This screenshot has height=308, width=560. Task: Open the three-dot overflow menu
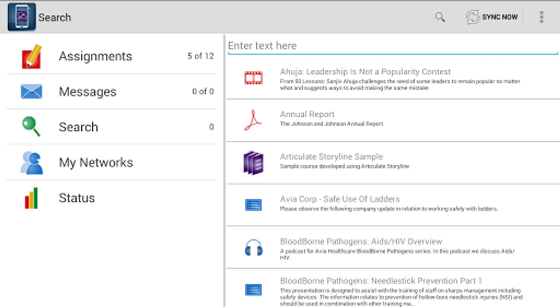pos(541,17)
